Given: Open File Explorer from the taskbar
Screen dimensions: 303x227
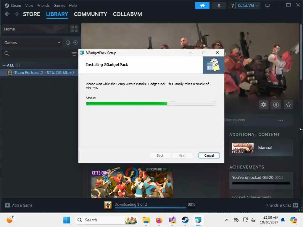Looking at the screenshot, I should [146, 220].
